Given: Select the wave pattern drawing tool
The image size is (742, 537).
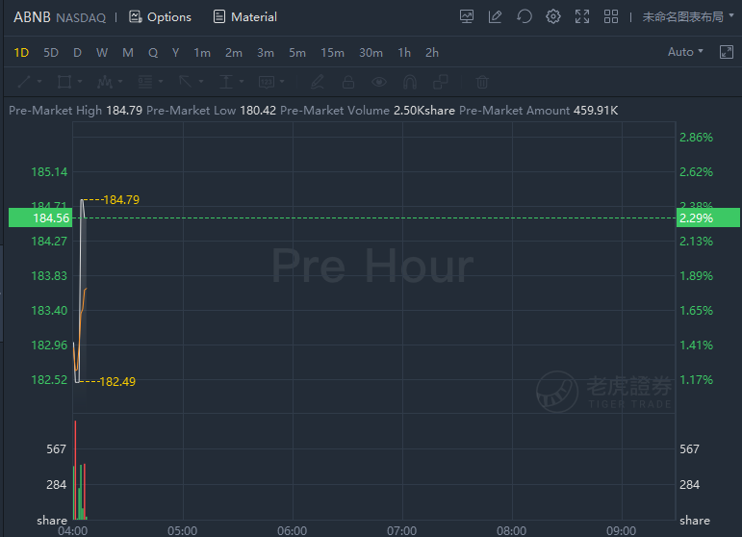Looking at the screenshot, I should click(x=105, y=82).
